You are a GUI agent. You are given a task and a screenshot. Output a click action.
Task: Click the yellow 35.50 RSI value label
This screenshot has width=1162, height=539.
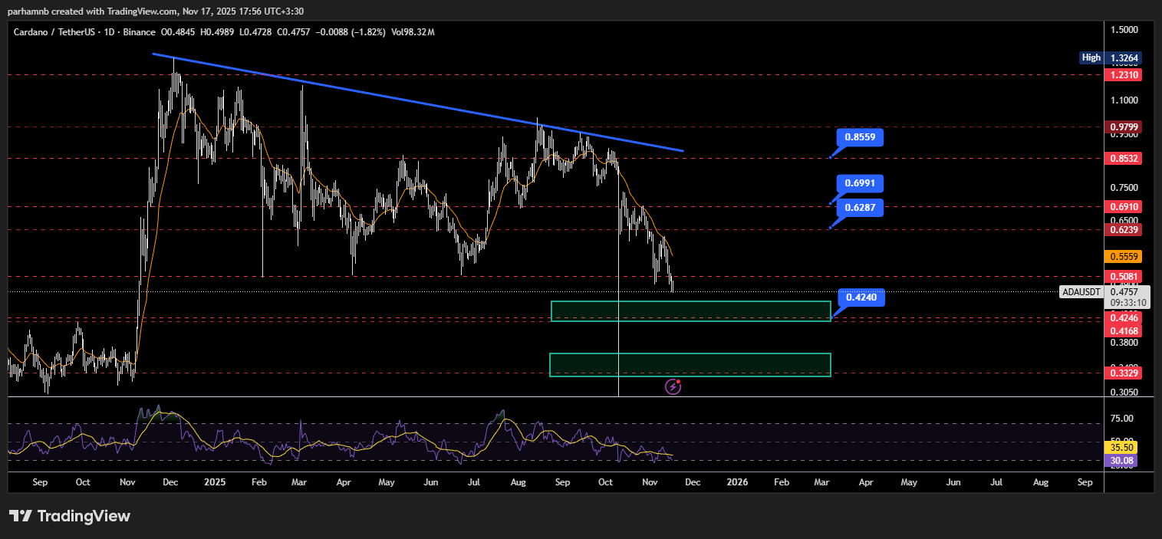coord(1121,447)
